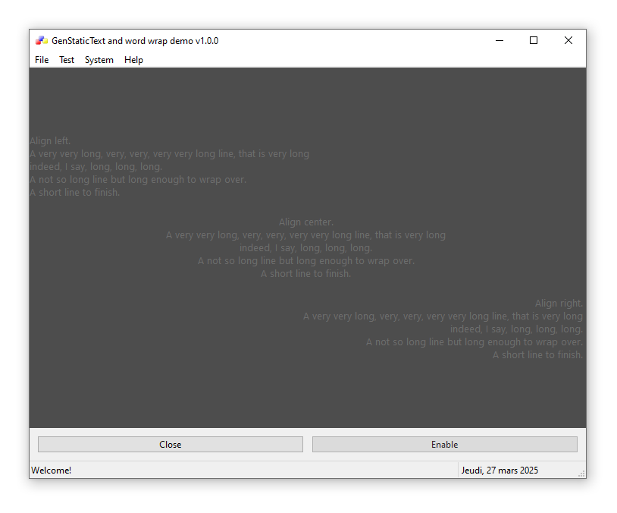Viewport: 617px width, 513px height.
Task: Click the application icon in the title bar
Action: (42, 41)
